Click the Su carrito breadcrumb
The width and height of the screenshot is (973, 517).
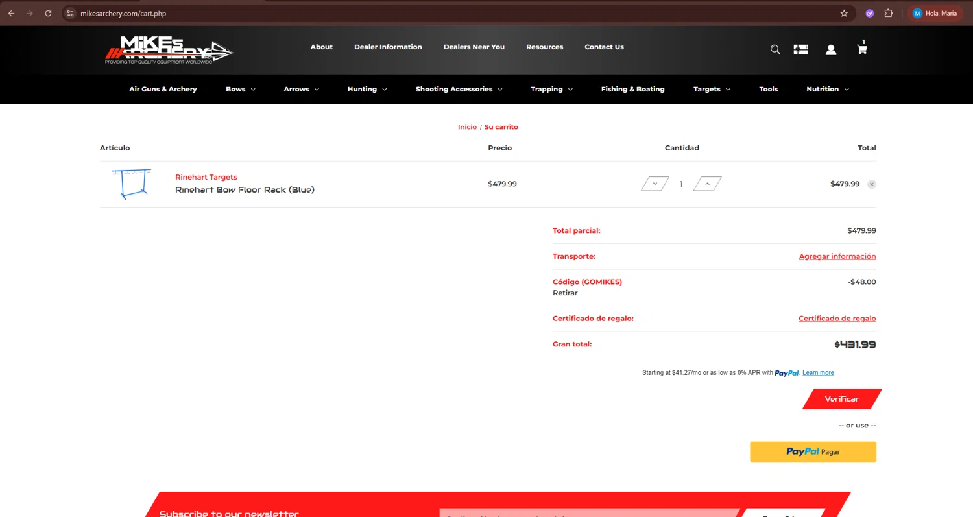click(501, 127)
